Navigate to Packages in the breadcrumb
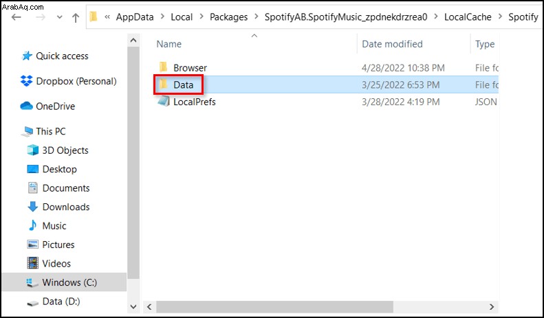Image resolution: width=544 pixels, height=318 pixels. tap(228, 17)
